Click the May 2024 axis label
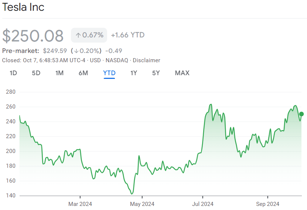Screen dimensions: 307x210 (142, 204)
